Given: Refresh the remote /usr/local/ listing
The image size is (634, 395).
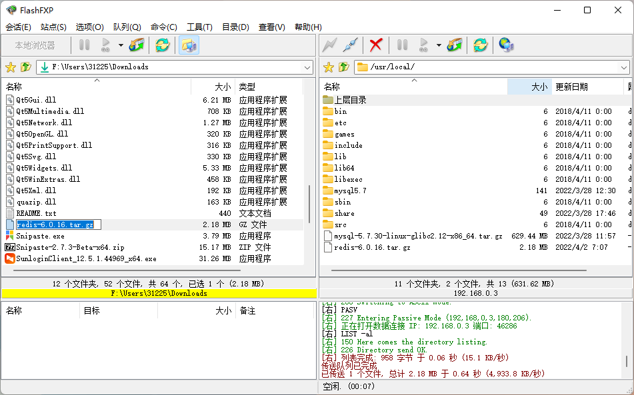Looking at the screenshot, I should point(481,45).
